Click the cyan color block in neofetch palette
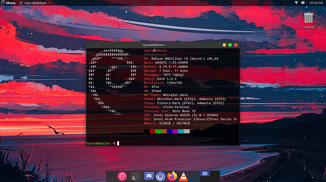 (x=181, y=131)
